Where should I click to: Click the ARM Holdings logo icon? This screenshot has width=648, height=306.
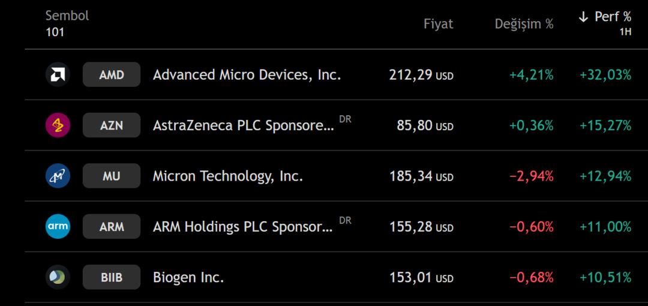click(x=58, y=227)
